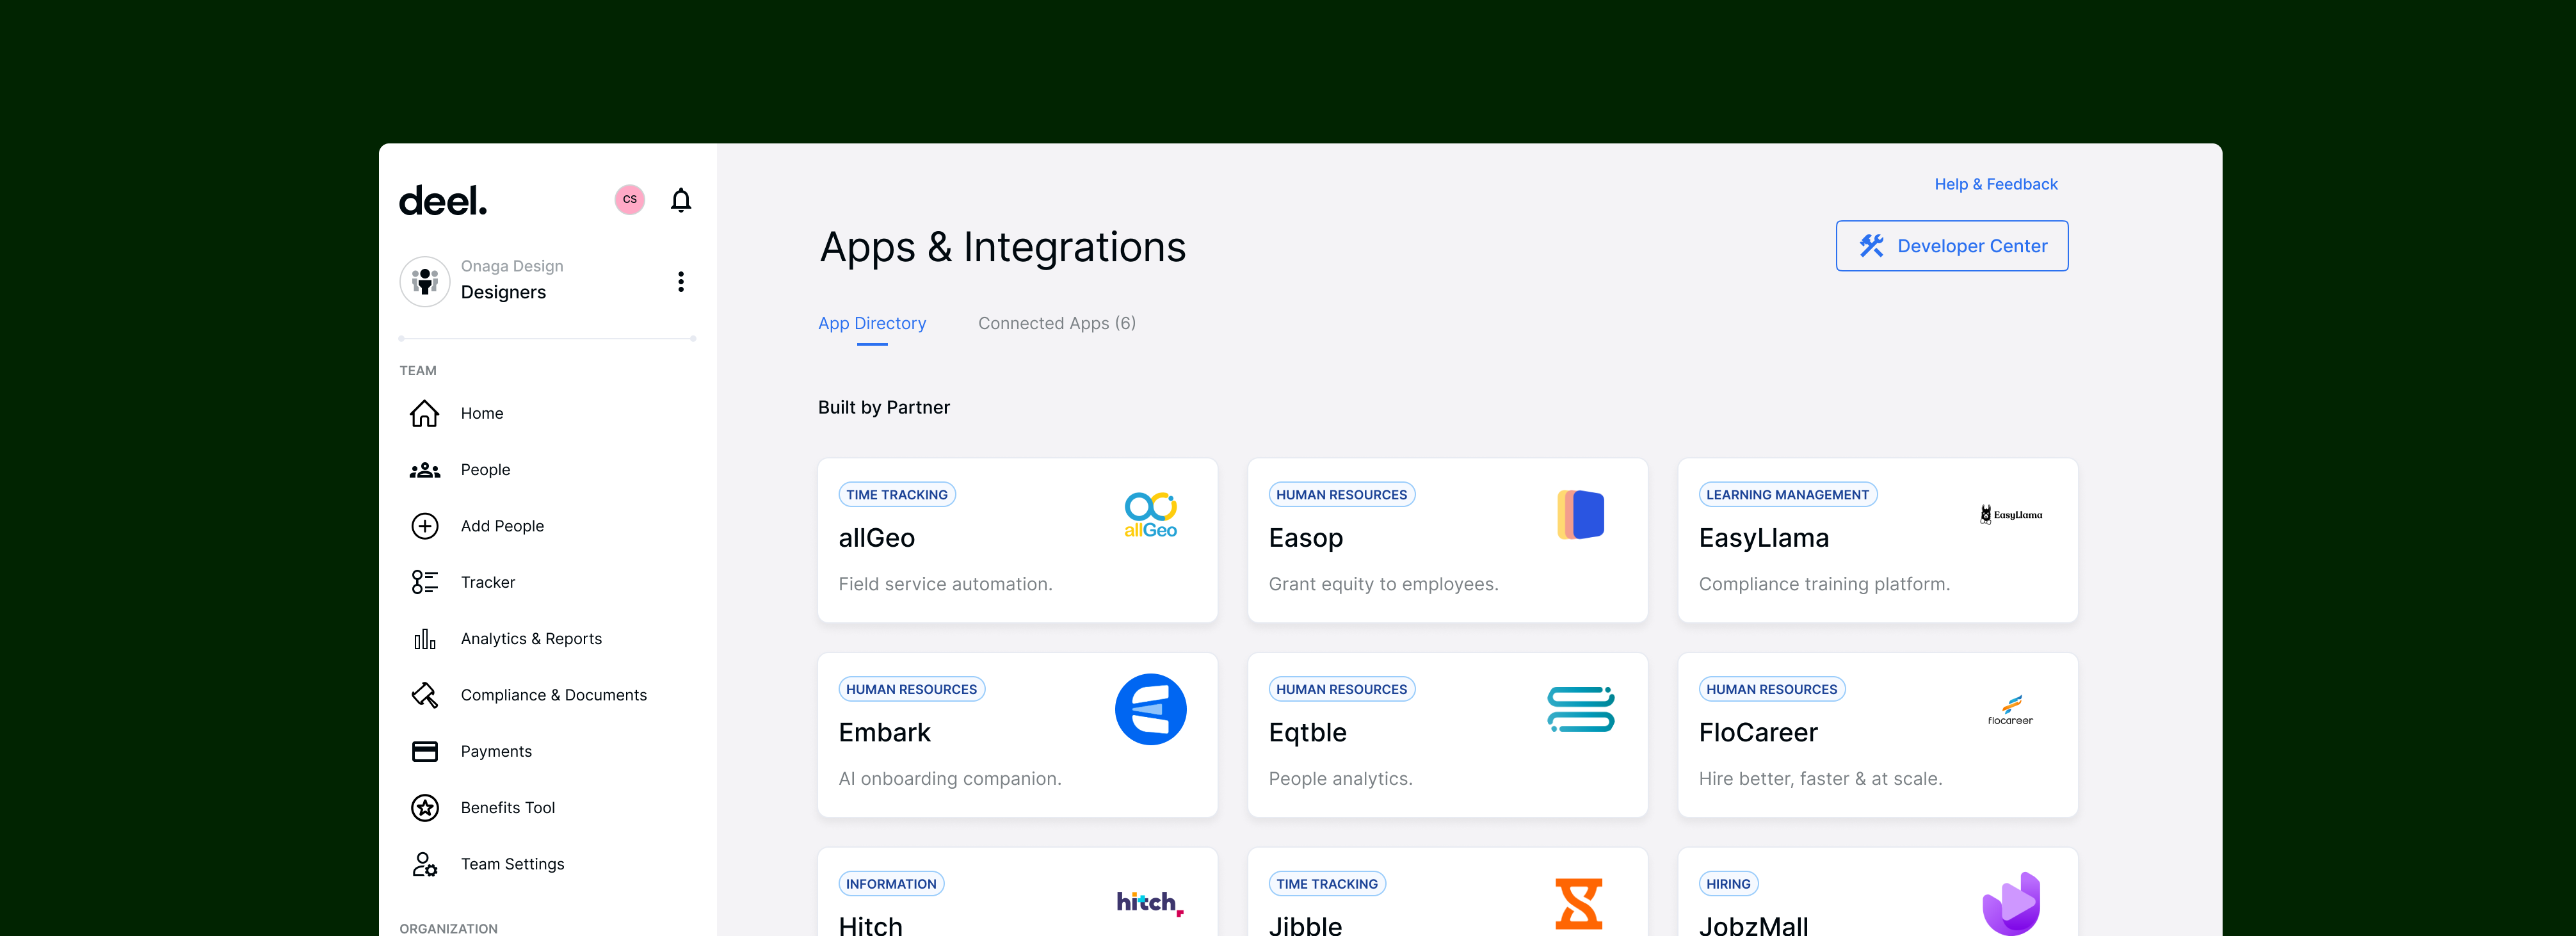The image size is (2576, 936).
Task: Open Payments label in sidebar
Action: click(x=496, y=751)
